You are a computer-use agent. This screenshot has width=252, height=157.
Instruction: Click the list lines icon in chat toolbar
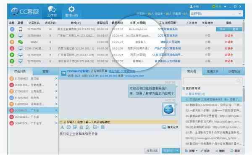point(102,128)
